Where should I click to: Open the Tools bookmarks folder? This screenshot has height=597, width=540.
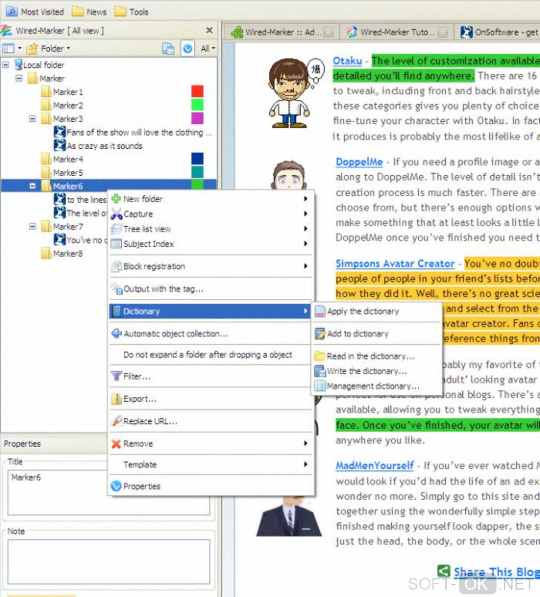[132, 12]
